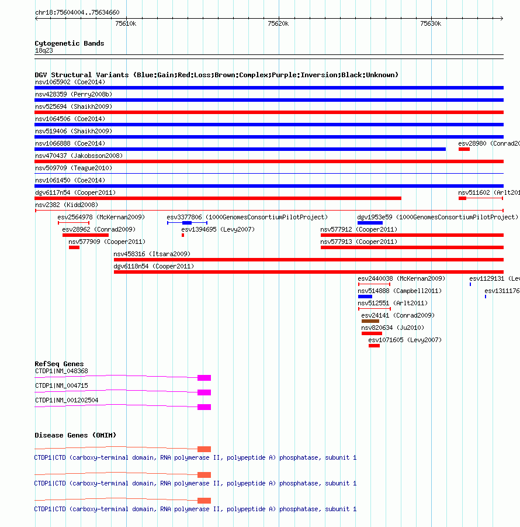
Task: Click the chr18:75604004..75634660 coordinate text
Action: tap(77, 12)
